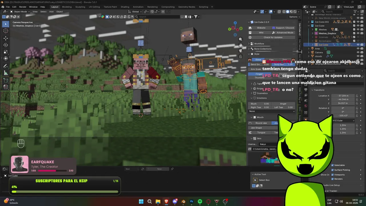Switch to solid viewport shading

pos(288,12)
